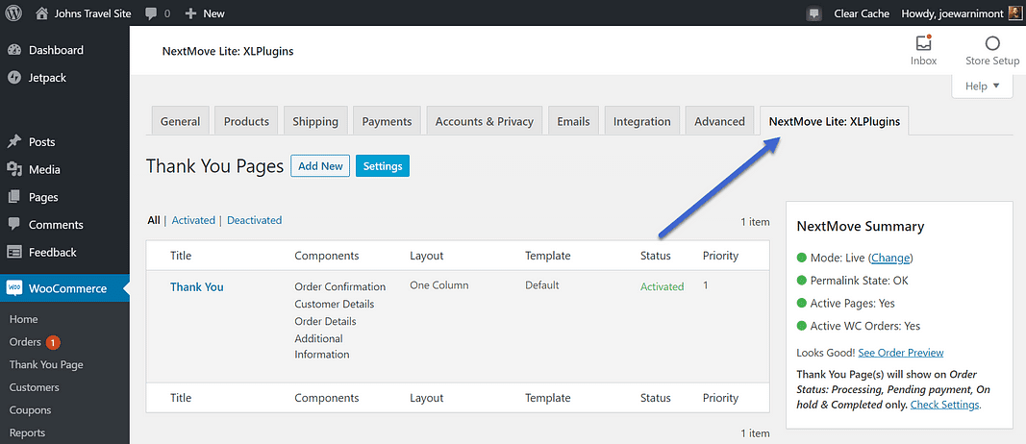Click the top Components column header
Viewport: 1026px width, 444px height.
tap(327, 256)
